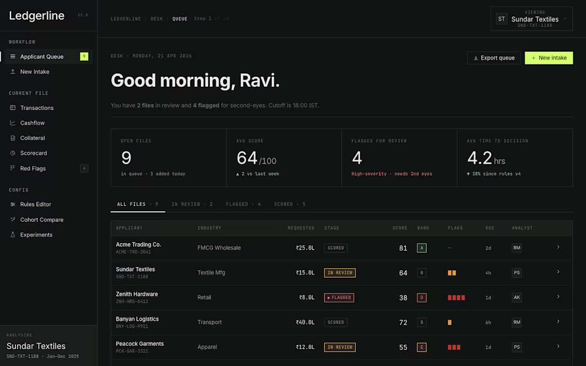586x366 pixels.
Task: Click the ZNH-HRD-0412 applicant ID
Action: [132, 302]
